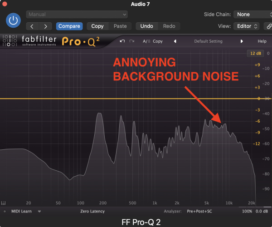The height and width of the screenshot is (227, 272).
Task: Open the Zero Latency processing mode menu
Action: [92, 212]
